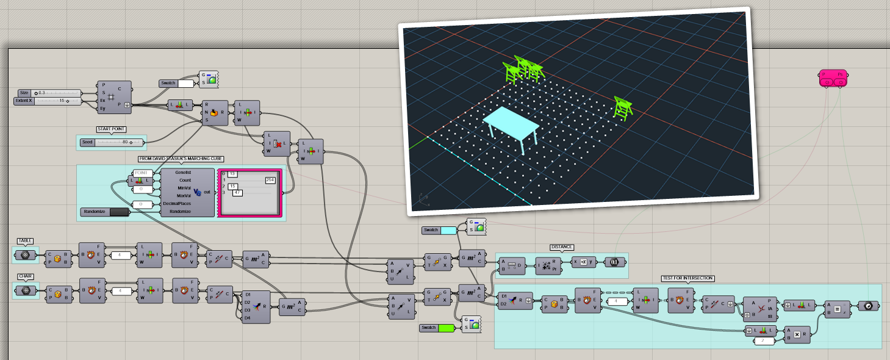Select the TABLE geometry parameter
Viewport: 890px width, 360px height.
[x=26, y=255]
